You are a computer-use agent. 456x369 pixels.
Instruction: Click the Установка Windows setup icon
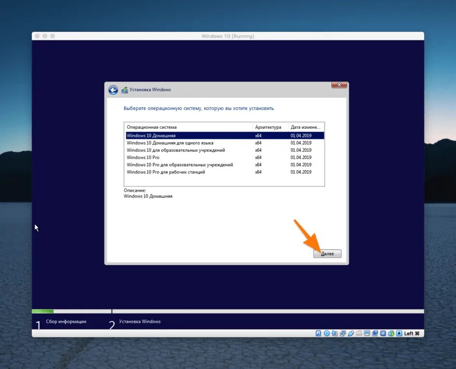point(124,90)
